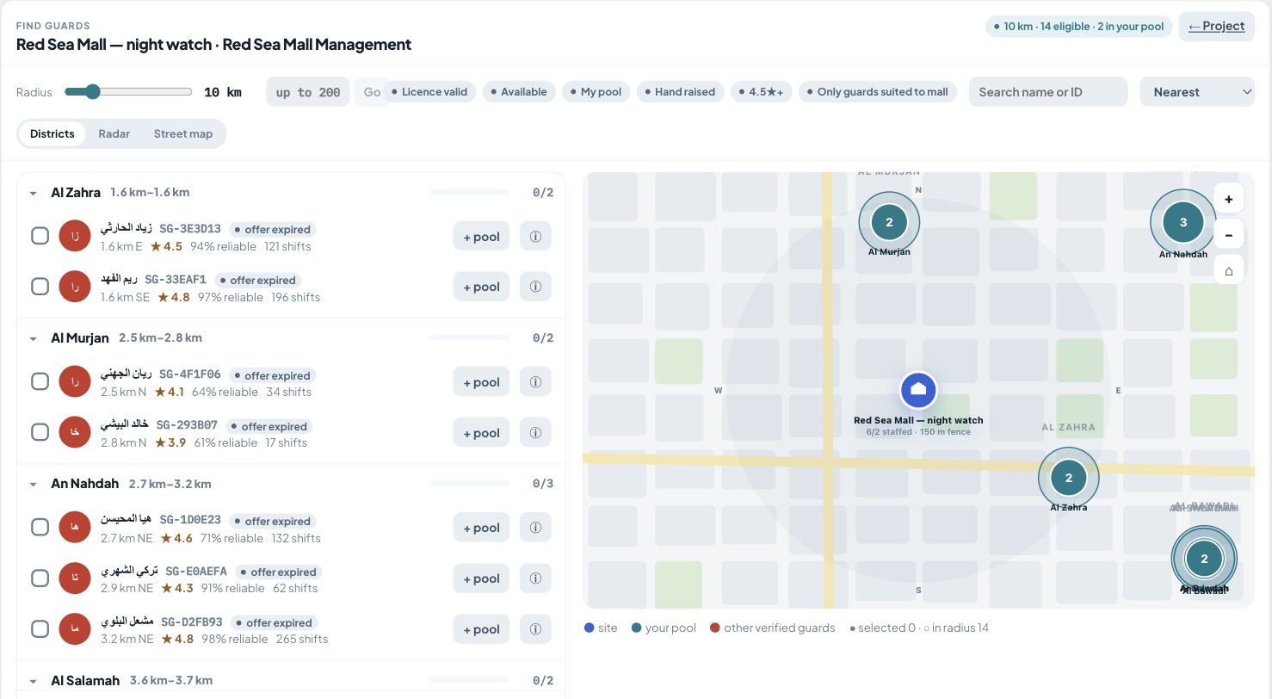Adjust the Radius slider handle
This screenshot has height=699, width=1272.
[x=92, y=92]
